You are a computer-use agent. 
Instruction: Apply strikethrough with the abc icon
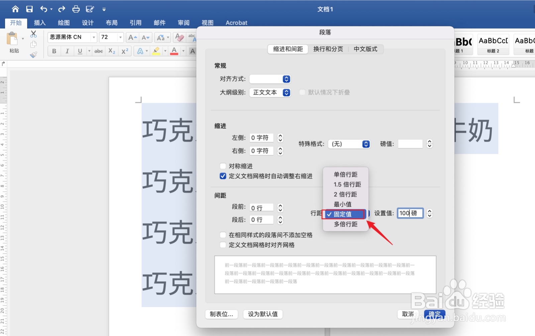[98, 51]
